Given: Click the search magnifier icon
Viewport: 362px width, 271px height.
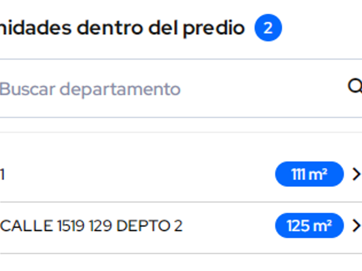Looking at the screenshot, I should point(355,87).
